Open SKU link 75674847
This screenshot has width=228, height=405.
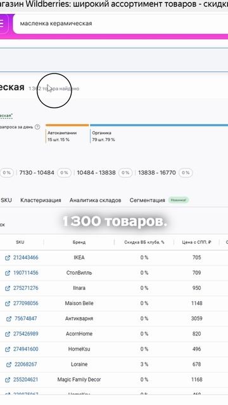[25, 318]
